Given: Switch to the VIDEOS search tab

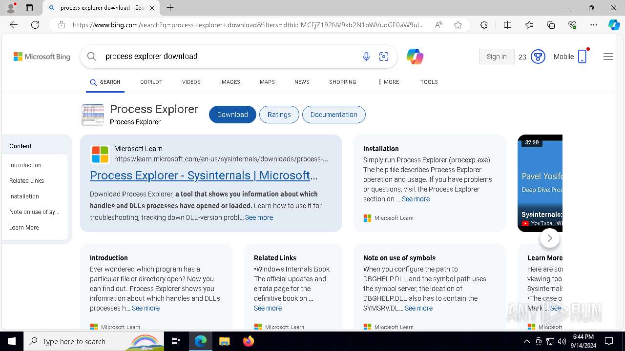Looking at the screenshot, I should pos(191,82).
